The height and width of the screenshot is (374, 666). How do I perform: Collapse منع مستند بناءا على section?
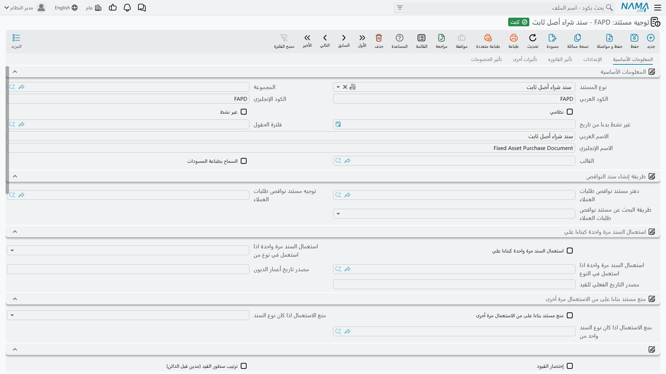pos(15,299)
